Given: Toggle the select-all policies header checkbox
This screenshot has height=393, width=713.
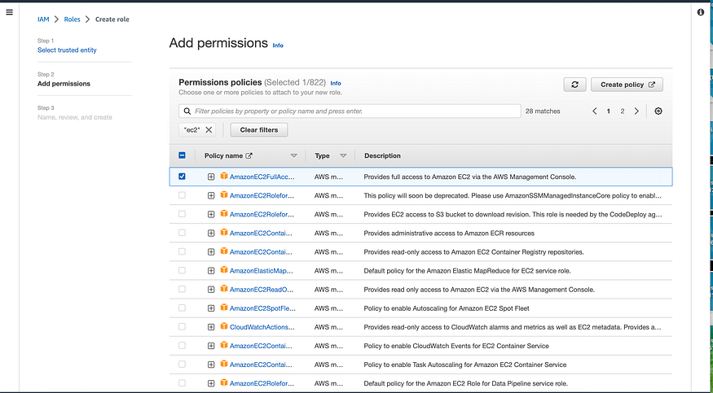Looking at the screenshot, I should tap(182, 155).
